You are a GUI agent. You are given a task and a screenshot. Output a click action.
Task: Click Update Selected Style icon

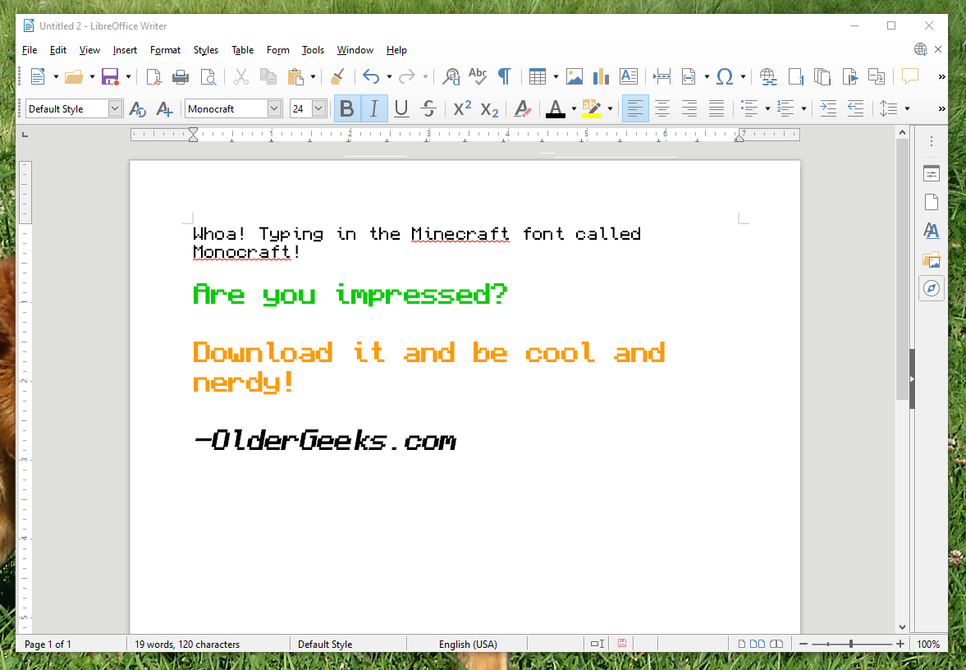click(x=137, y=109)
